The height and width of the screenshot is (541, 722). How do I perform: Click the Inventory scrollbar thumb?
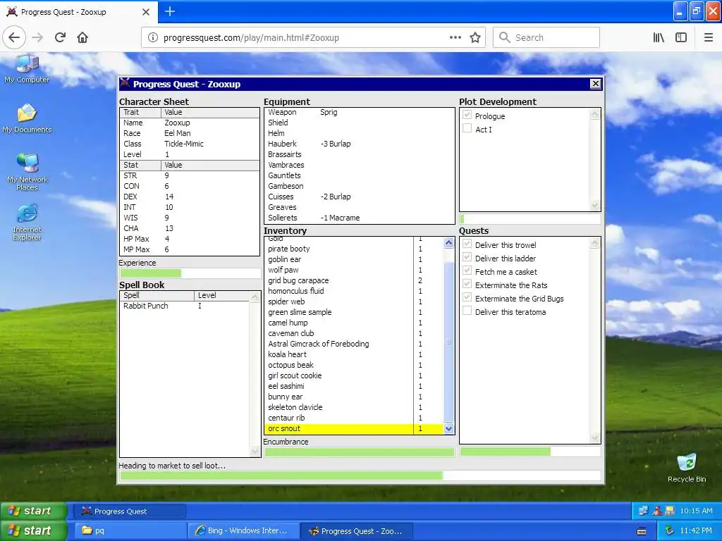coord(448,342)
